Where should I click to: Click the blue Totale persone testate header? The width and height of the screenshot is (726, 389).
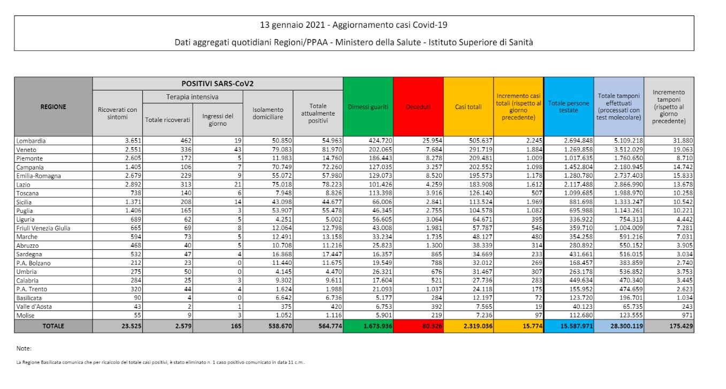click(568, 106)
